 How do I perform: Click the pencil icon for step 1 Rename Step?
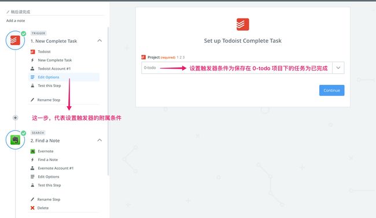coord(32,100)
